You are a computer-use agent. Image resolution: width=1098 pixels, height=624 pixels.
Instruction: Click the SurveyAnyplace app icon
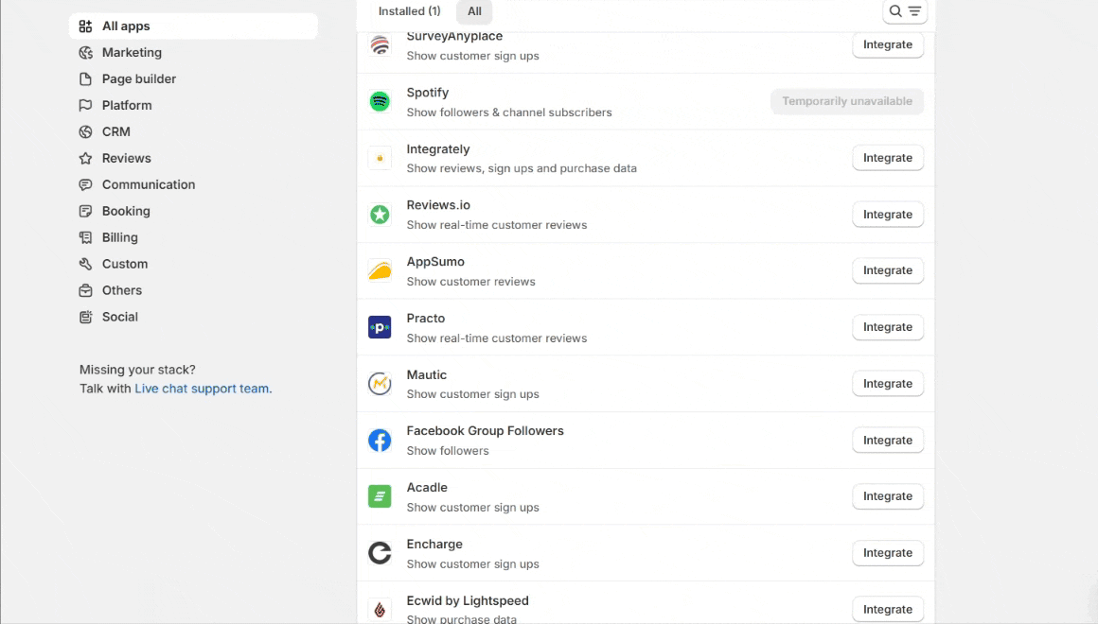(380, 44)
